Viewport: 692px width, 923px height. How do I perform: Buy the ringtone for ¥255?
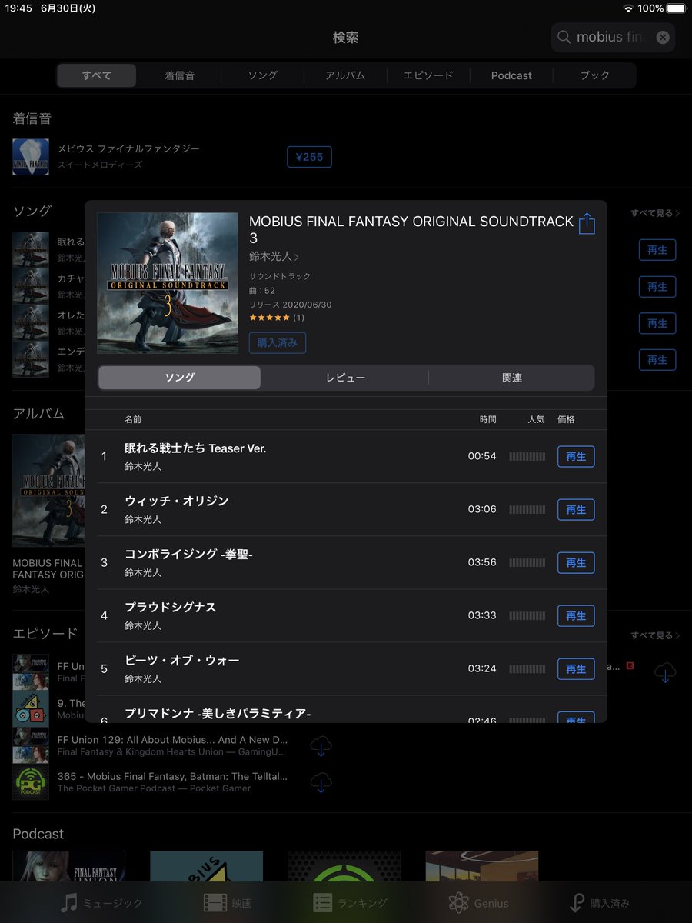click(309, 157)
